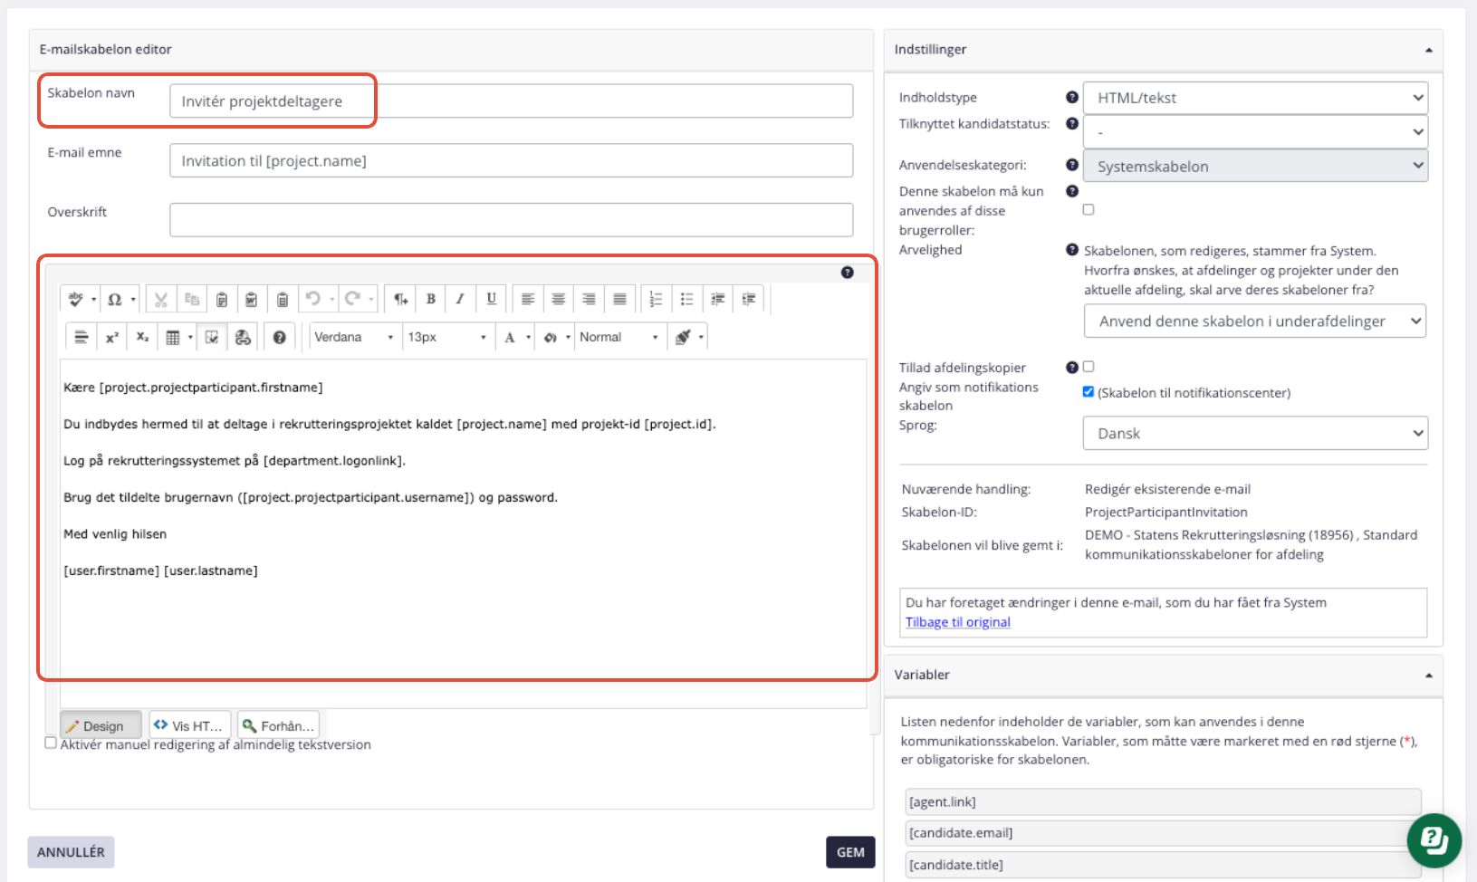
Task: Align text to the right
Action: (589, 299)
